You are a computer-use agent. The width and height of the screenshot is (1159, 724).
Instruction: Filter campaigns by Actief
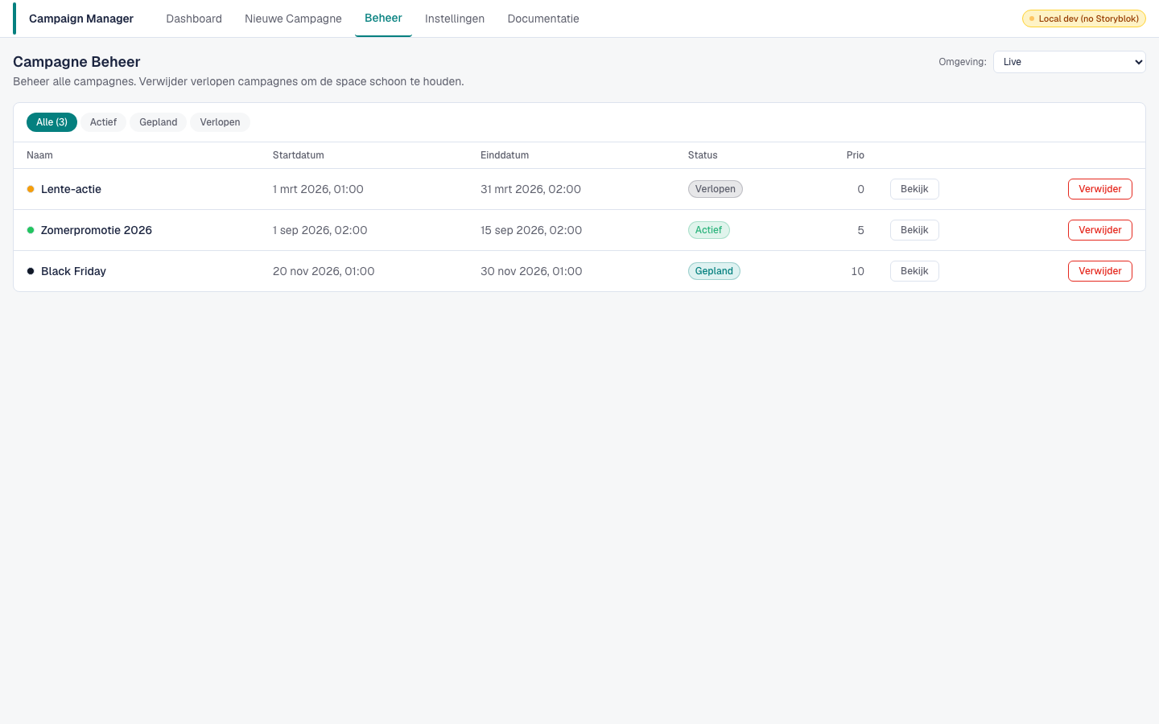[x=103, y=122]
